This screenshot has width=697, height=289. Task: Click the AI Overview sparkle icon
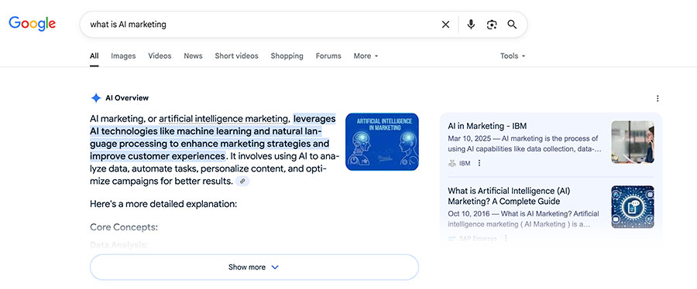pyautogui.click(x=95, y=98)
